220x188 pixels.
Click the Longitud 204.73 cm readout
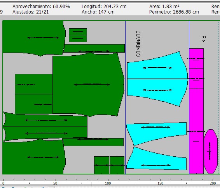coord(104,7)
